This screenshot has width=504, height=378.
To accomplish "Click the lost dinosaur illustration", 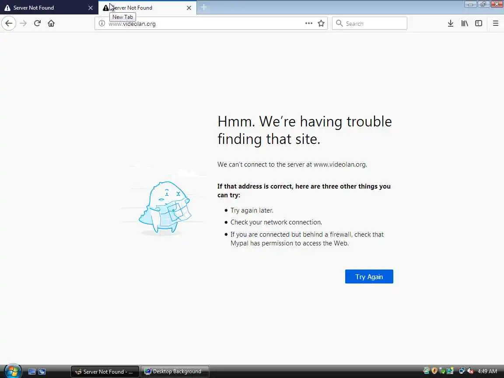I will (164, 208).
